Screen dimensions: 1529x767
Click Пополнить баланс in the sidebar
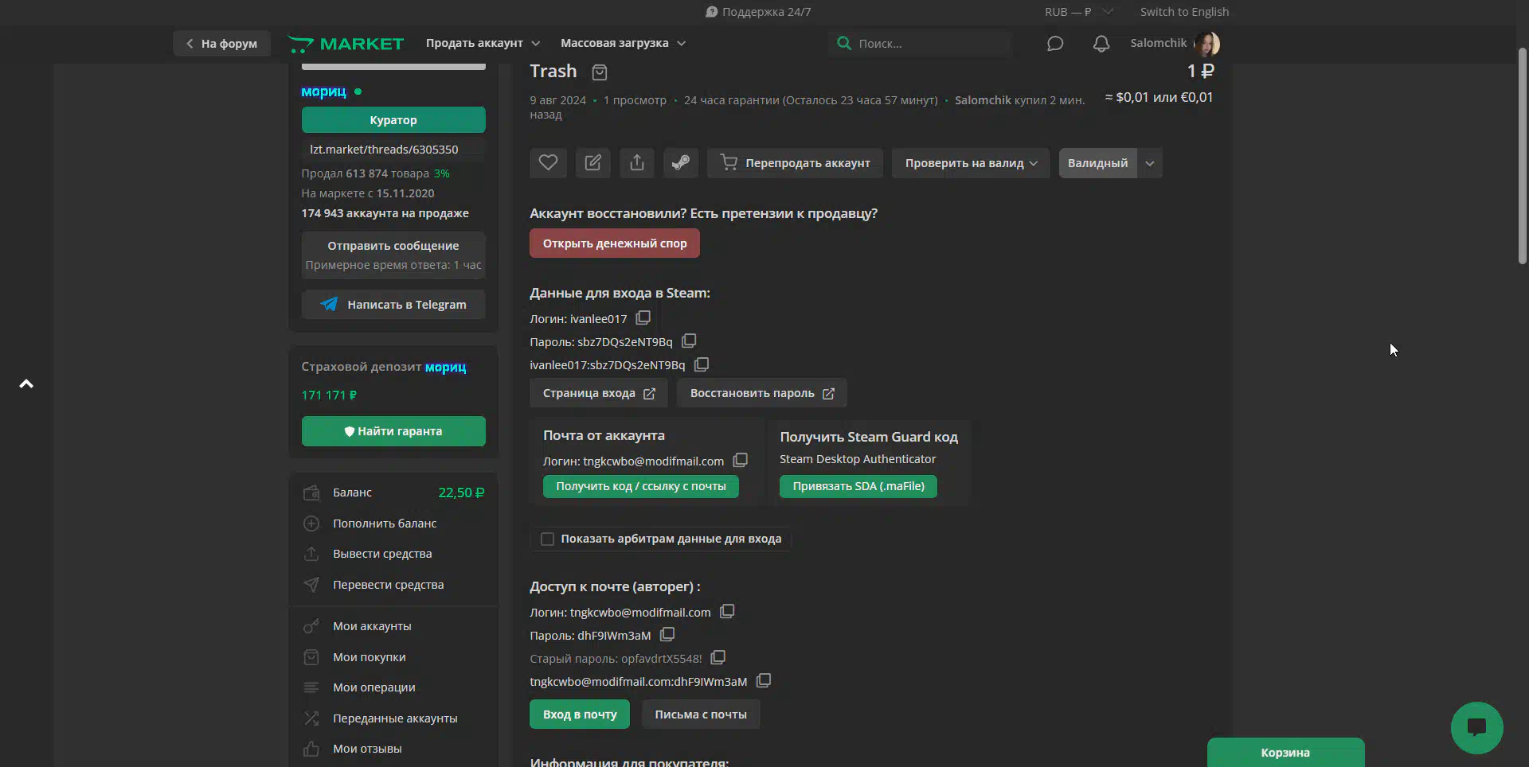point(385,524)
